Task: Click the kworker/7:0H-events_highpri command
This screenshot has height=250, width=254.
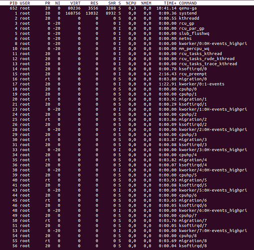Action: click(213, 230)
